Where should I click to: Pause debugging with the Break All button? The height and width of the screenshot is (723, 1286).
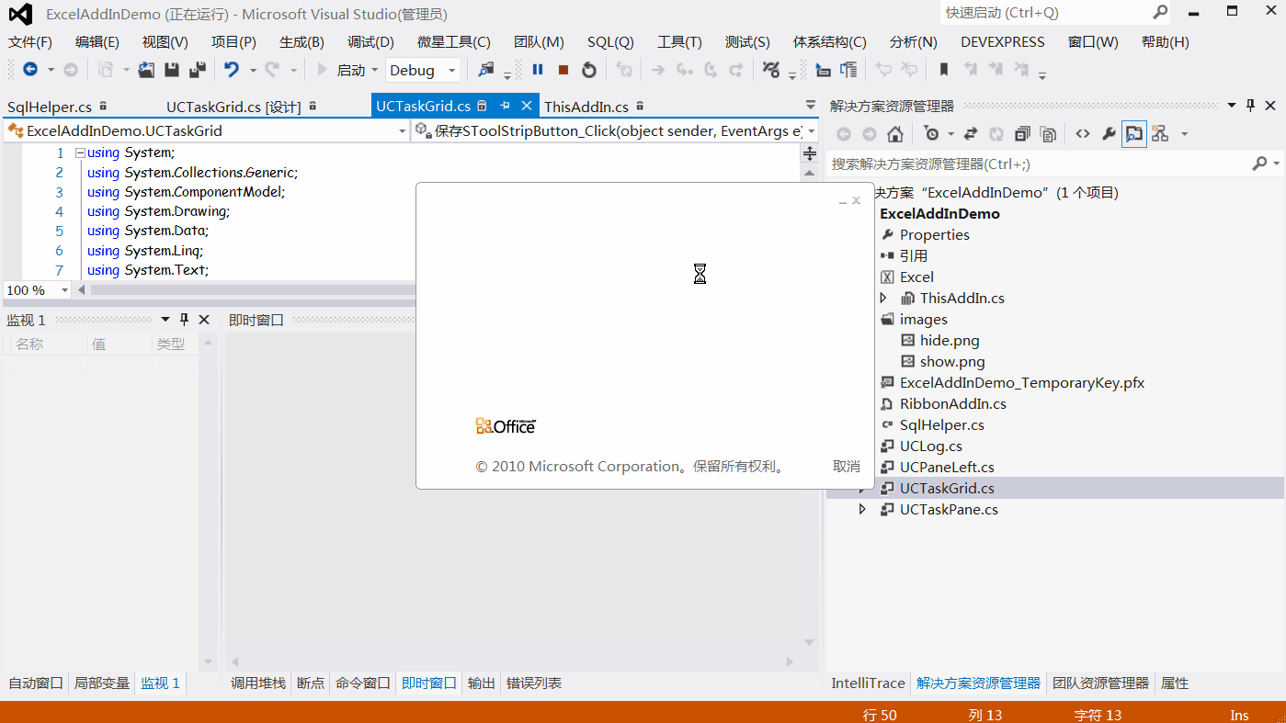pos(538,70)
